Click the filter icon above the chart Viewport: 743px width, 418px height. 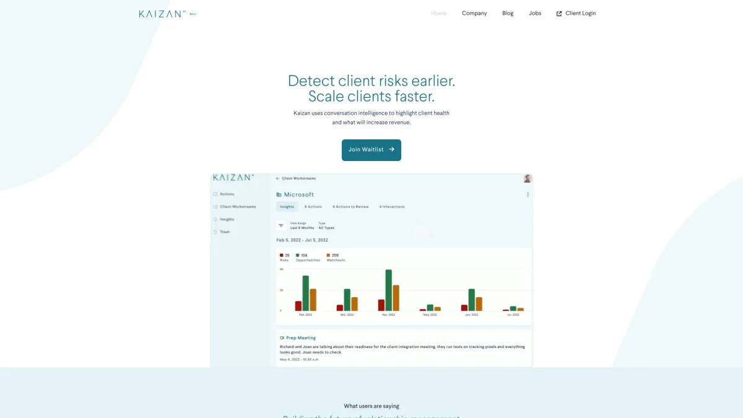pyautogui.click(x=280, y=226)
